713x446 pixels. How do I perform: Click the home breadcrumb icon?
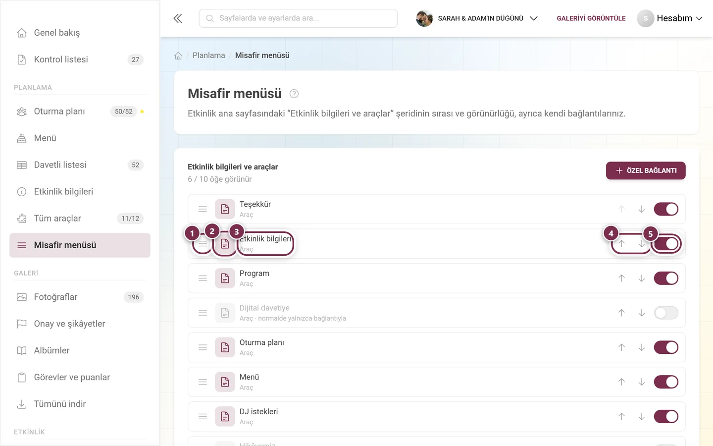[178, 56]
